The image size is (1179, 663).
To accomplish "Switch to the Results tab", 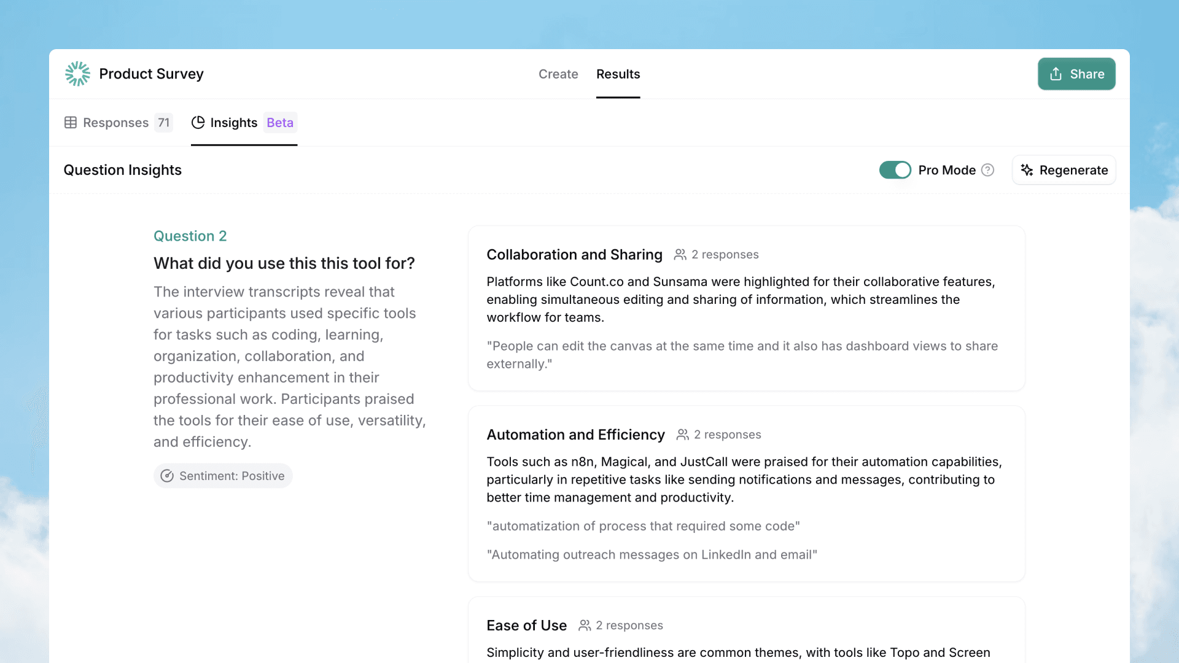I will pos(618,74).
